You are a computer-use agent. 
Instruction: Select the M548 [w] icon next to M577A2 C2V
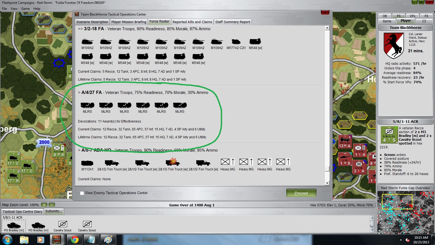(255, 41)
